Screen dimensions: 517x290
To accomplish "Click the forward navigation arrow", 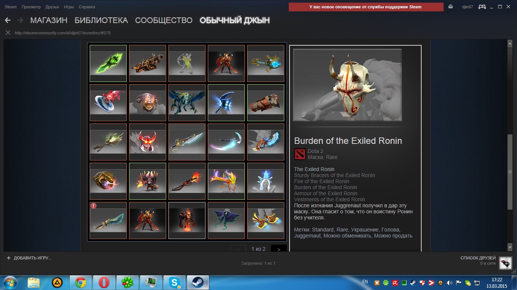I will 20,20.
